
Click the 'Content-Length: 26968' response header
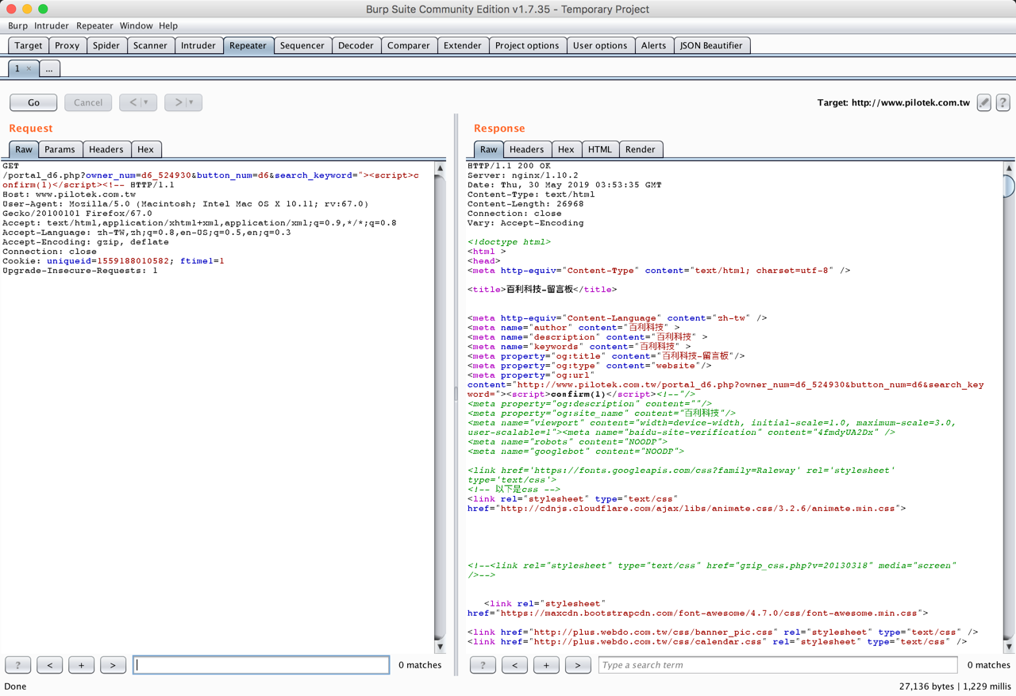(x=525, y=204)
